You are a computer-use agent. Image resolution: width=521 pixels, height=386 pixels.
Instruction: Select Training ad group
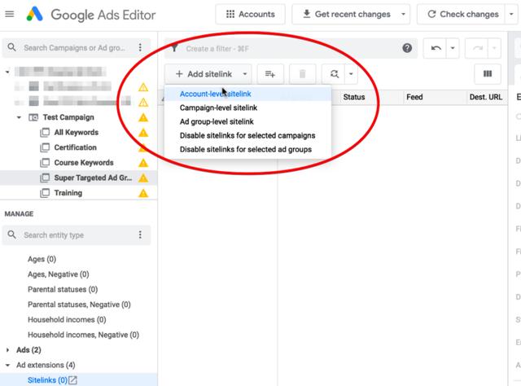[68, 193]
